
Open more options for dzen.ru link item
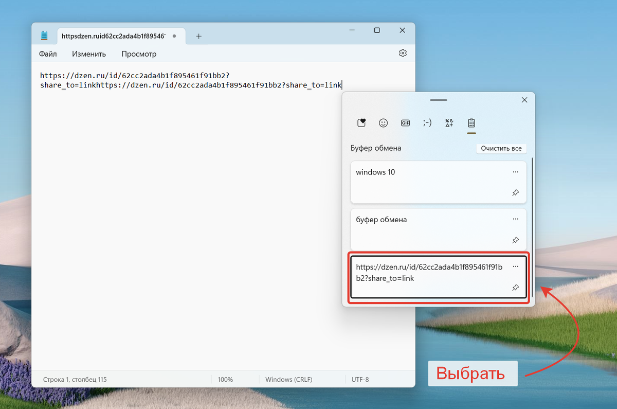[516, 266]
